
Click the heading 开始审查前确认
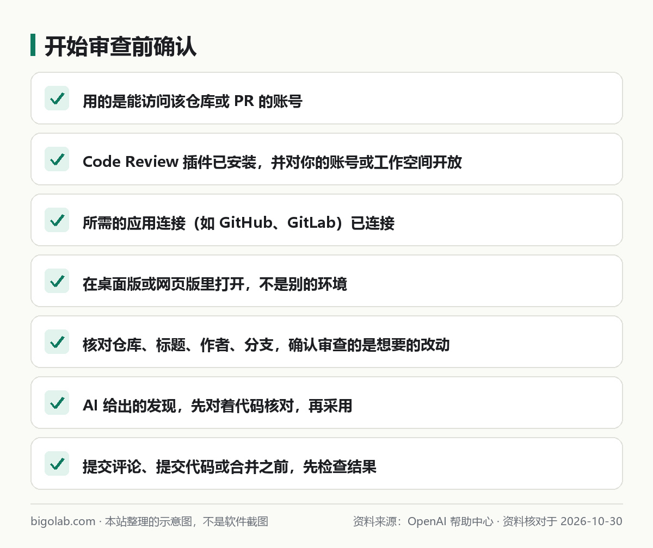click(x=120, y=47)
